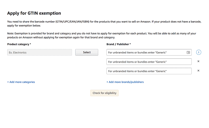Click the 'apply for exemption below.' sentence
The width and height of the screenshot is (209, 128).
(24, 26)
